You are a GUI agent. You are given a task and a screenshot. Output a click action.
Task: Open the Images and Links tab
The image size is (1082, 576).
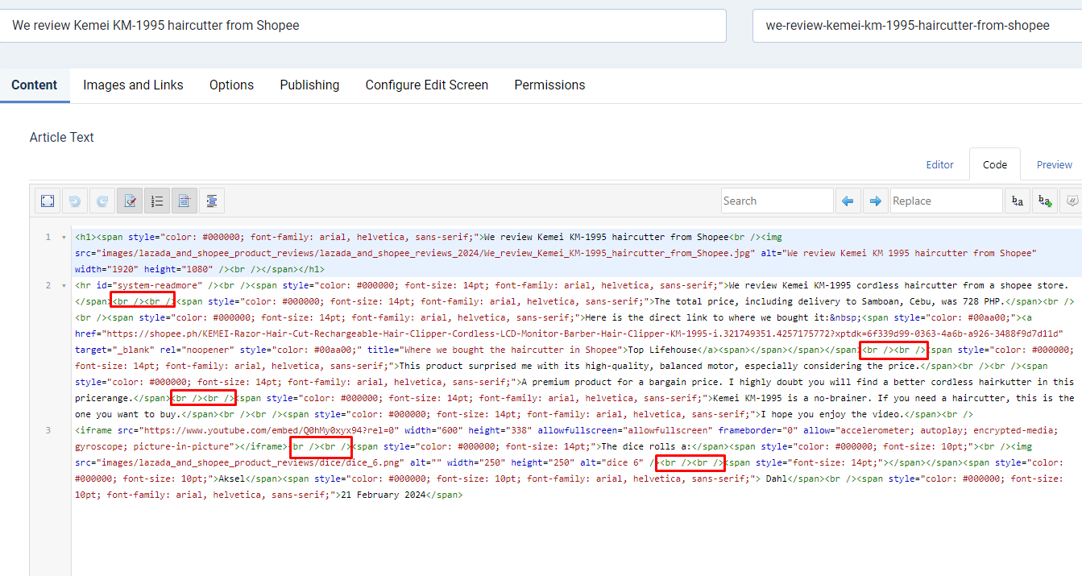(x=133, y=85)
